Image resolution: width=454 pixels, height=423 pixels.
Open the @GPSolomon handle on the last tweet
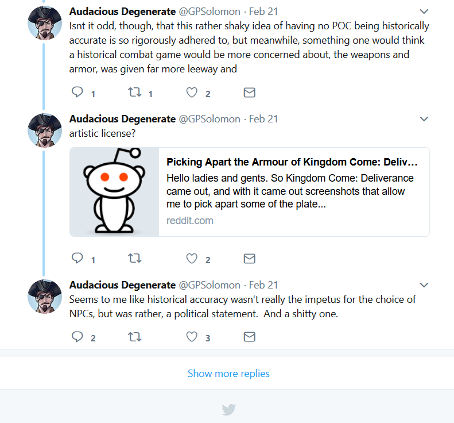(x=209, y=285)
